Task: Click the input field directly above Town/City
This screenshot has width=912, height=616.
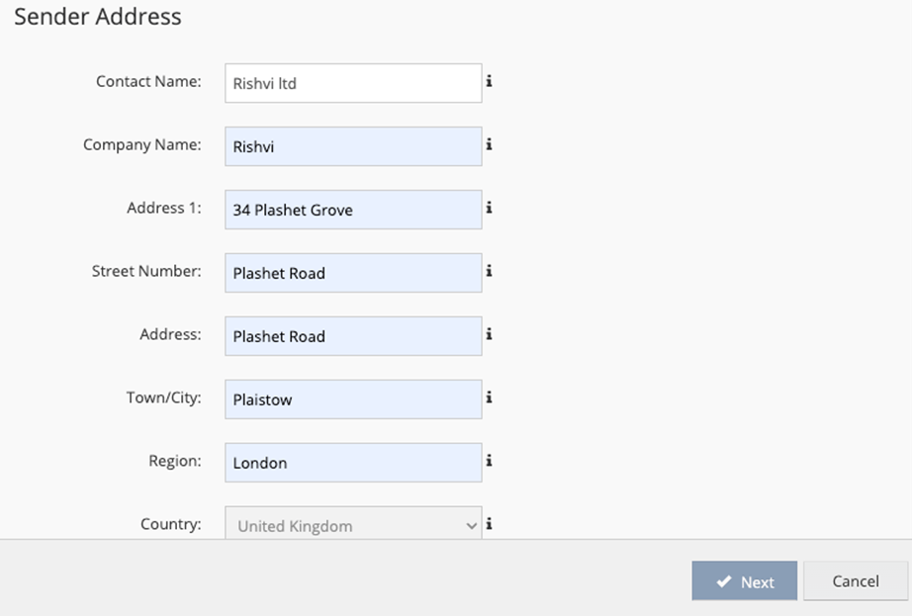Action: [x=353, y=336]
